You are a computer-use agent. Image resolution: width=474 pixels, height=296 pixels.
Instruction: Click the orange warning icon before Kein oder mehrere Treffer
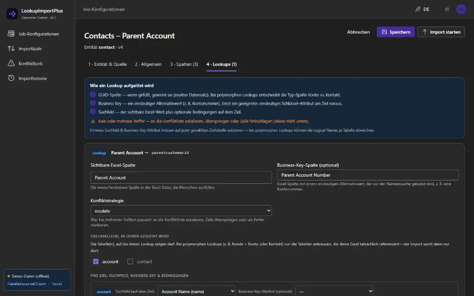pyautogui.click(x=93, y=121)
